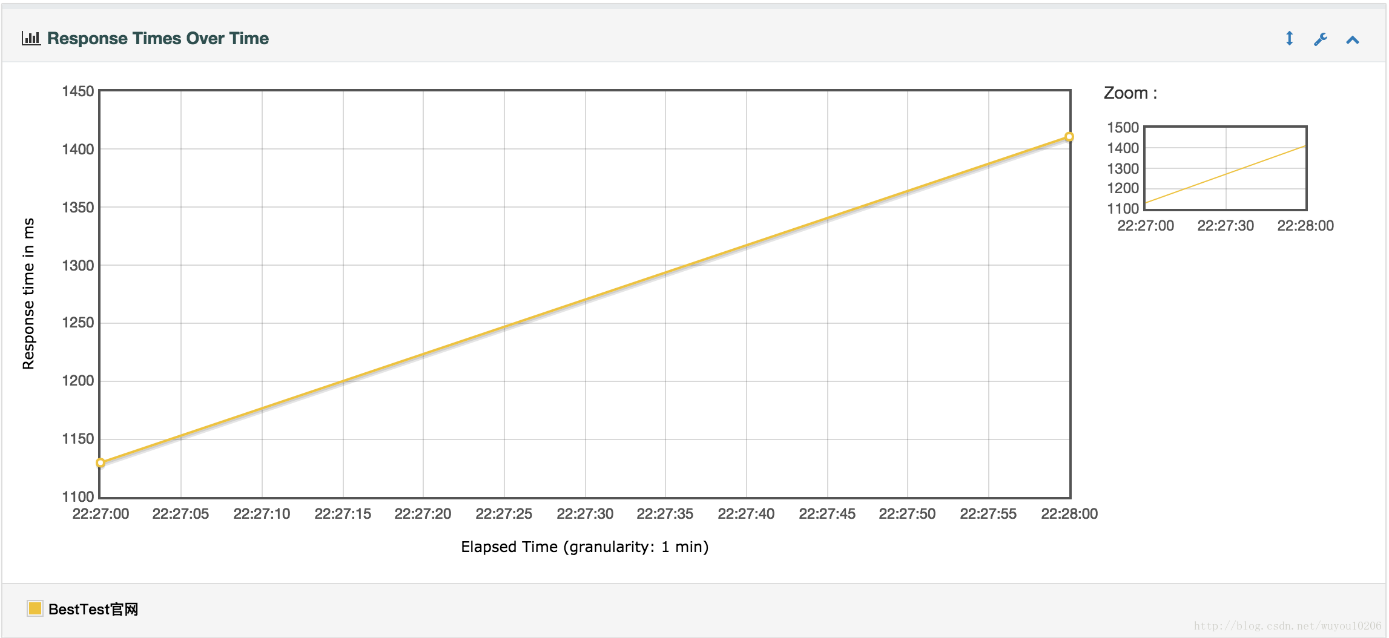Click the 1450 y-axis tick label
The image size is (1389, 638).
click(78, 91)
